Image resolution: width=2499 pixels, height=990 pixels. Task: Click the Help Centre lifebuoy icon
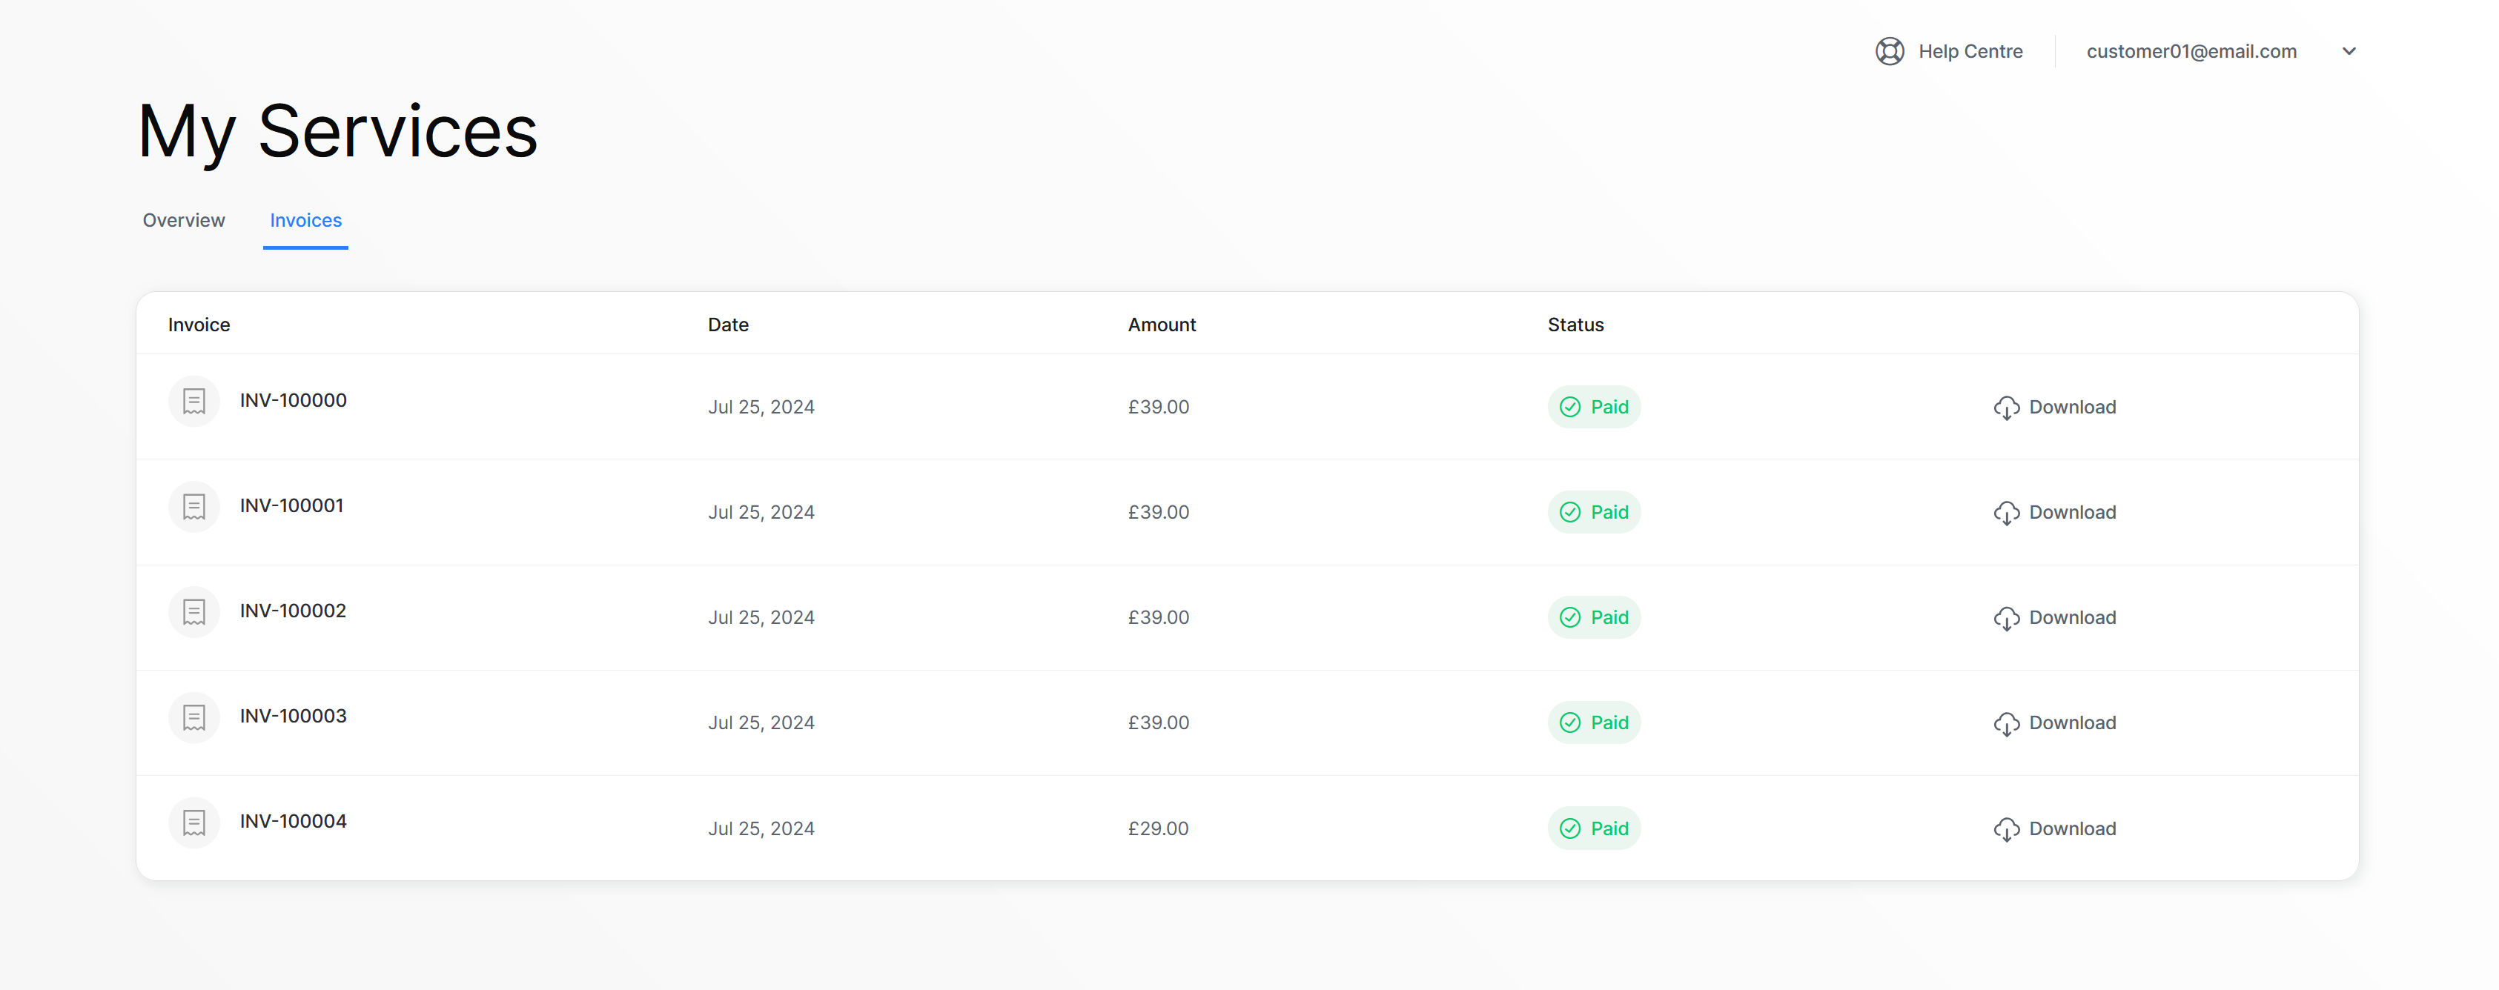pyautogui.click(x=1889, y=50)
